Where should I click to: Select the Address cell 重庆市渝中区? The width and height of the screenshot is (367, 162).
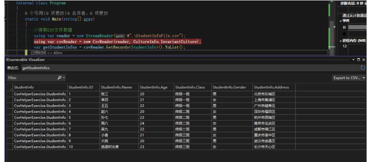[274, 135]
